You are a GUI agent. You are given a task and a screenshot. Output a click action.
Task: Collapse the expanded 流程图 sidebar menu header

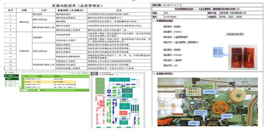[11, 75]
